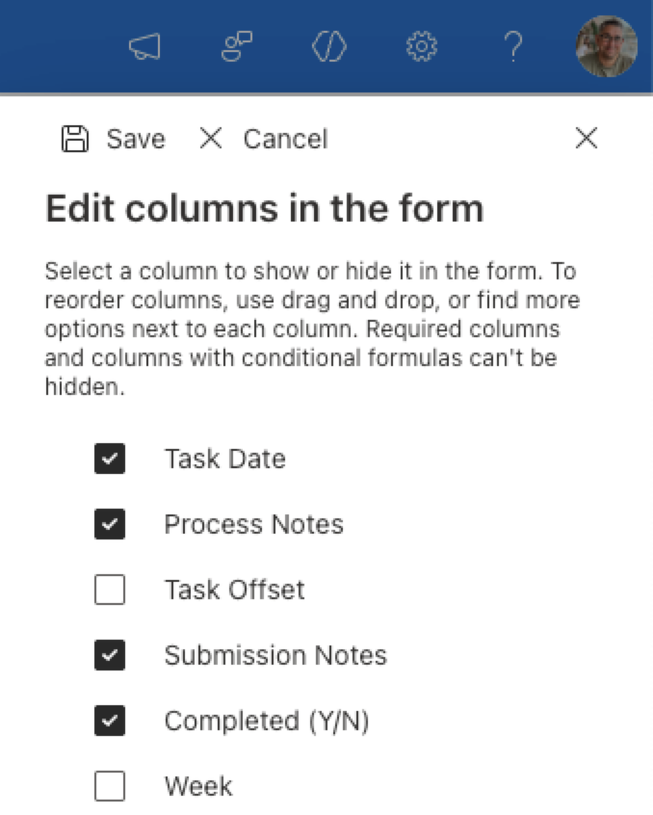653x815 pixels.
Task: Open help via question mark icon
Action: pos(514,46)
